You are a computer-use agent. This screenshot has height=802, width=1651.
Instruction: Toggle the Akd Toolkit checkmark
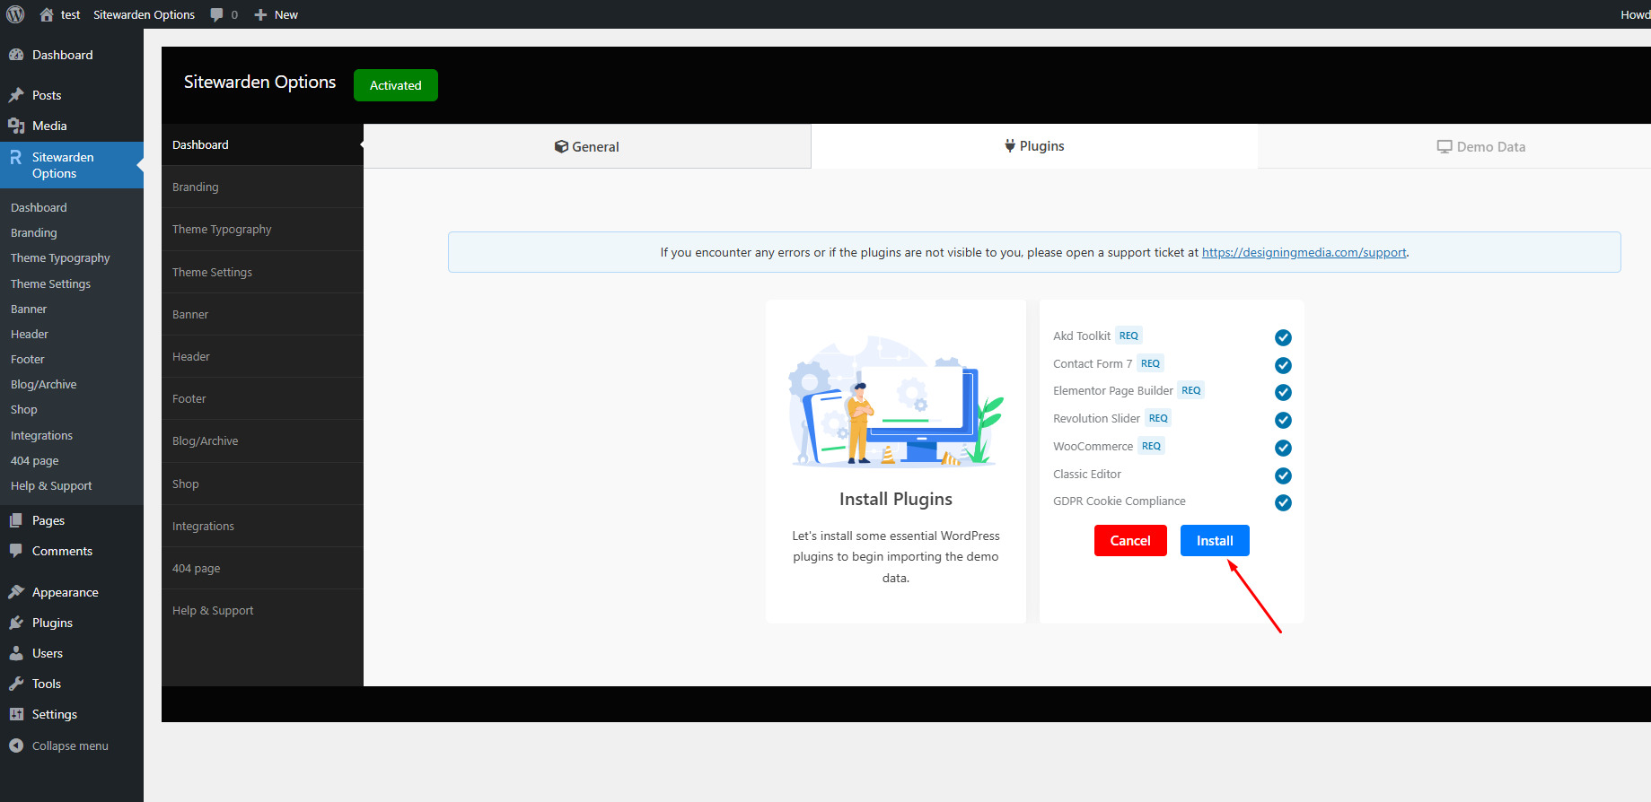click(x=1283, y=337)
